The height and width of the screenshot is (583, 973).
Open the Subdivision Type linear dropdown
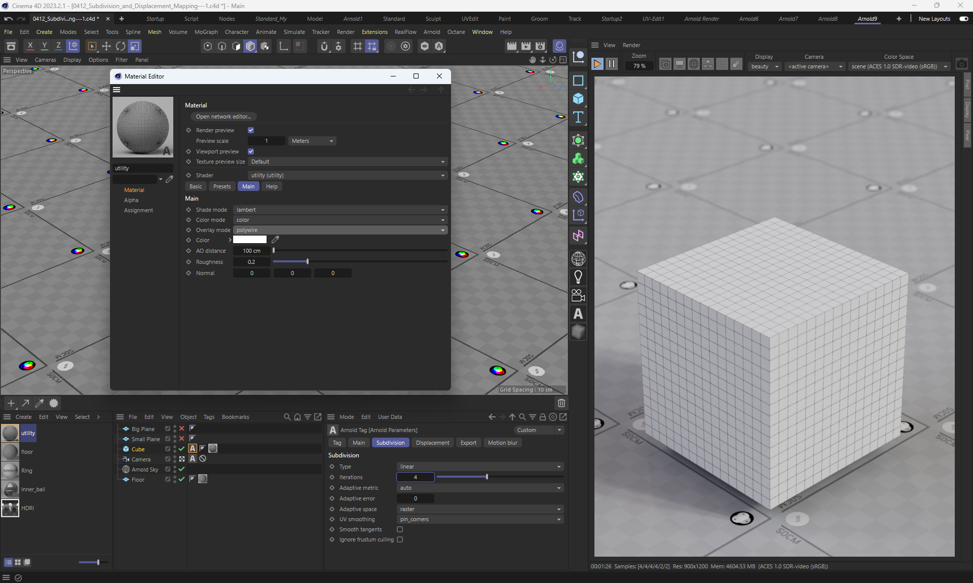coord(480,467)
